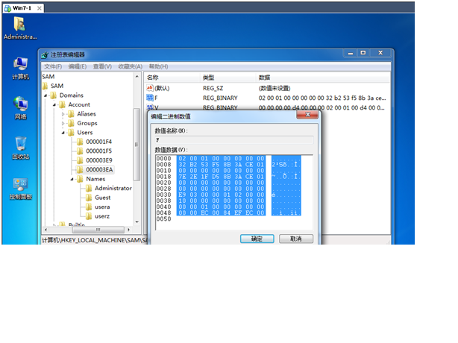Select the F row REG_BINARY type cell
This screenshot has height=343, width=458.
pyautogui.click(x=220, y=98)
